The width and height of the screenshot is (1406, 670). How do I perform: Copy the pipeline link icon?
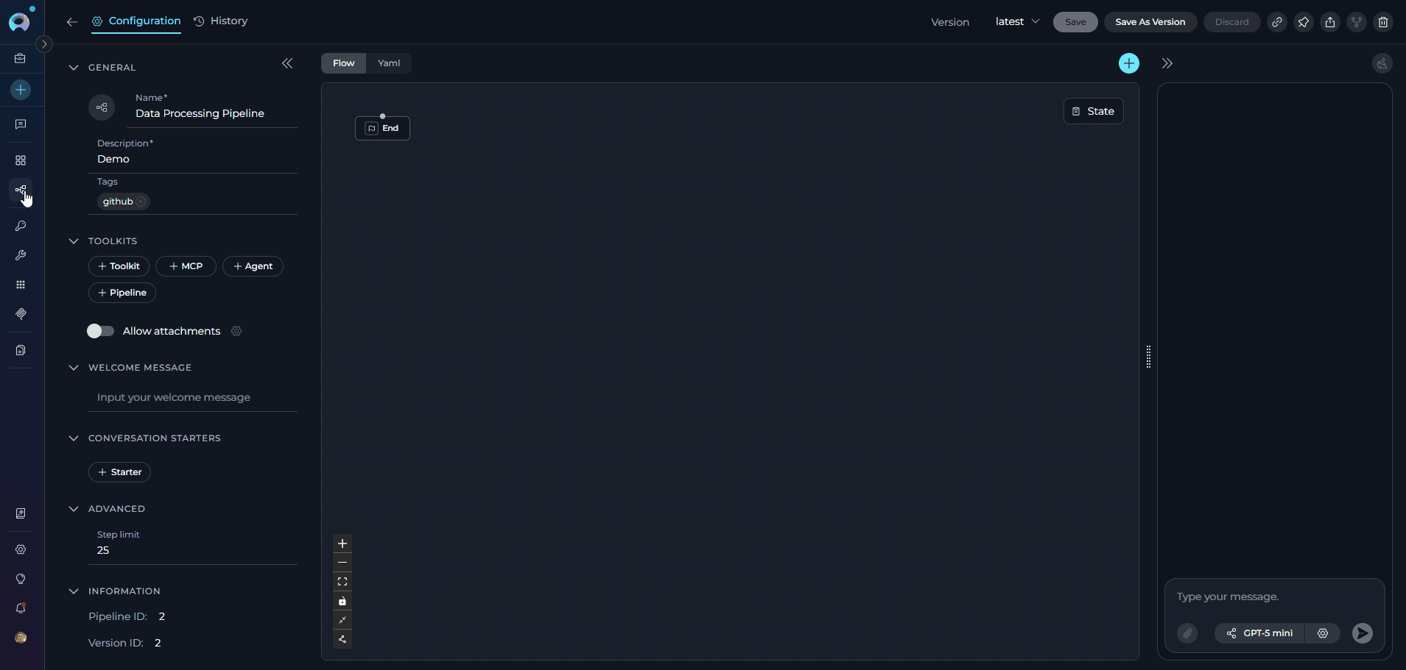(x=1278, y=22)
